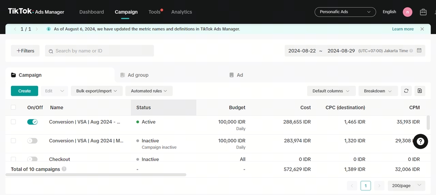Image resolution: width=436 pixels, height=195 pixels.
Task: Open the Default columns dropdown
Action: pos(332,91)
